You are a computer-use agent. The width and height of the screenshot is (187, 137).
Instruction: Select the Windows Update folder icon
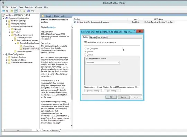tap(15, 51)
